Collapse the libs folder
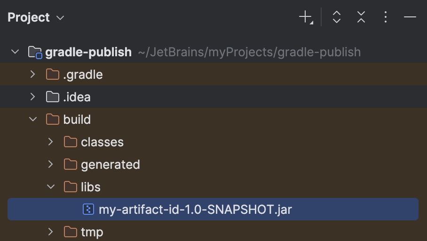This screenshot has height=241, width=427. click(51, 187)
